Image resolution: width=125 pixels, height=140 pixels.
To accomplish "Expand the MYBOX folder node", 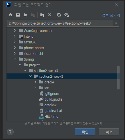I will [x=15, y=42].
